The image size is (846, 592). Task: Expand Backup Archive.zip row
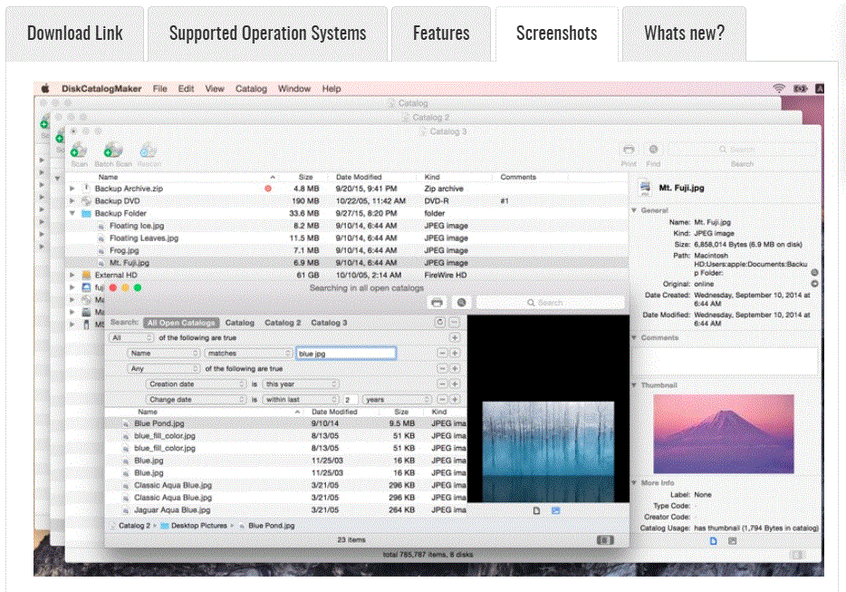tap(72, 189)
